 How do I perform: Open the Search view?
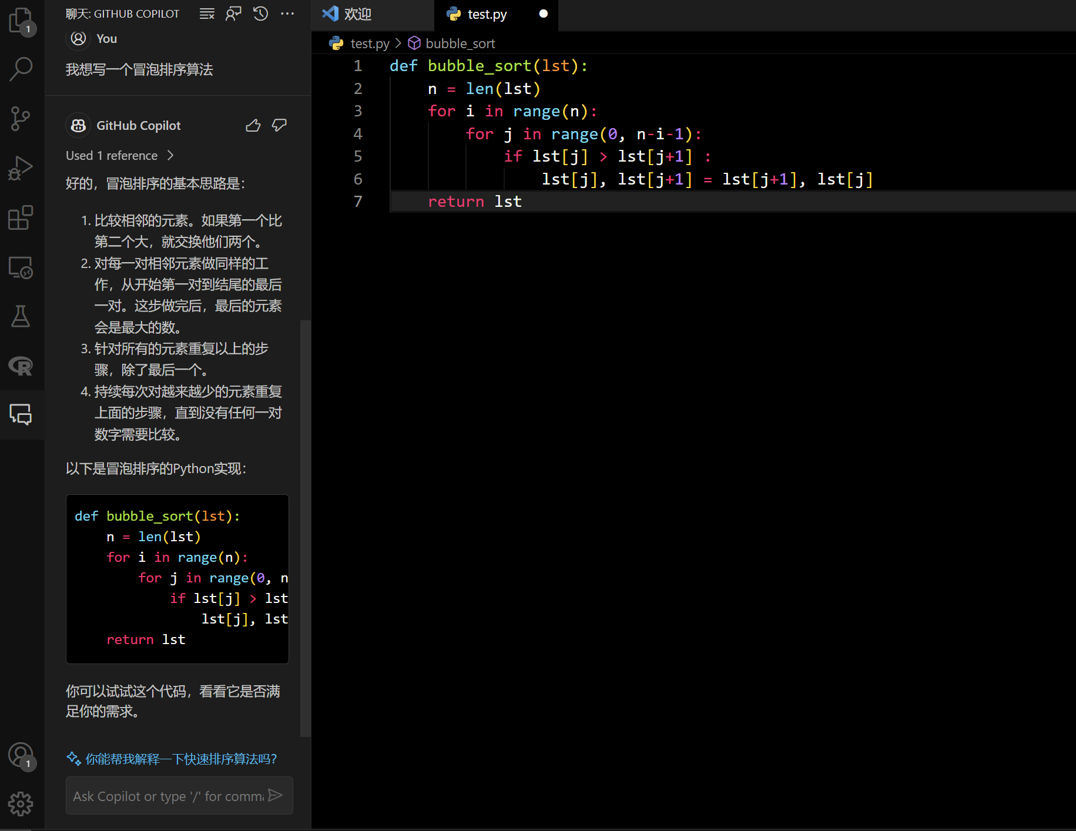point(21,69)
